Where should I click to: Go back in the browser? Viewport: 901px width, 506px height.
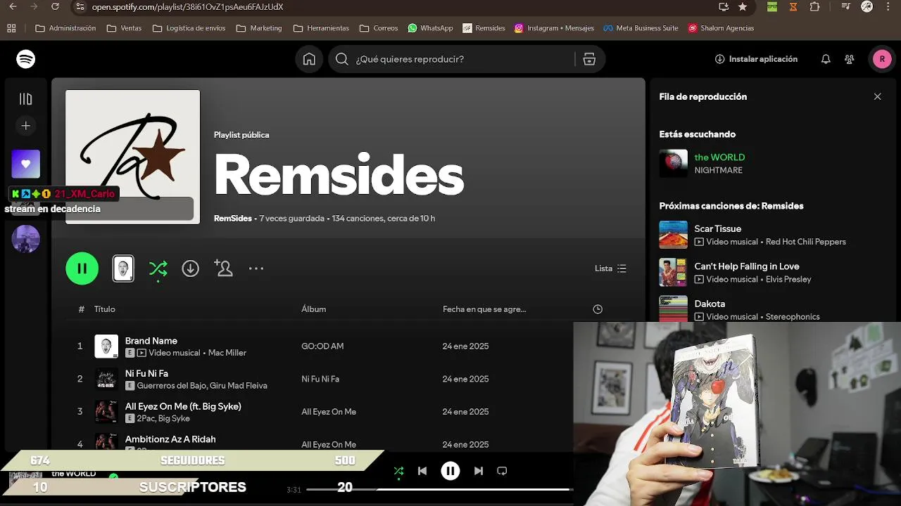pos(13,6)
